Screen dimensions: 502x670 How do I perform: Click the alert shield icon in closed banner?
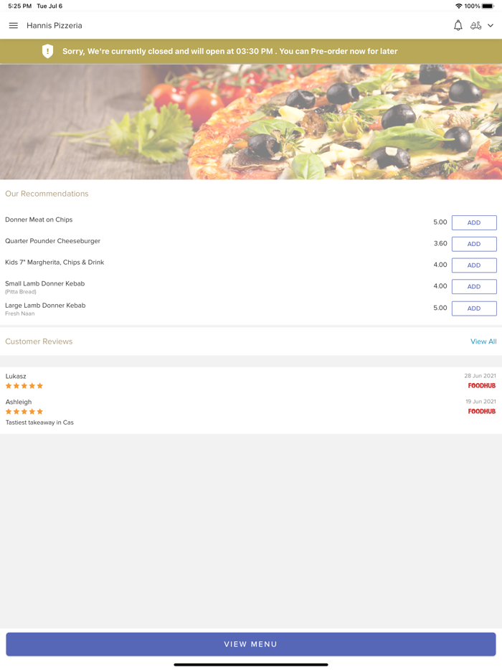tap(48, 51)
